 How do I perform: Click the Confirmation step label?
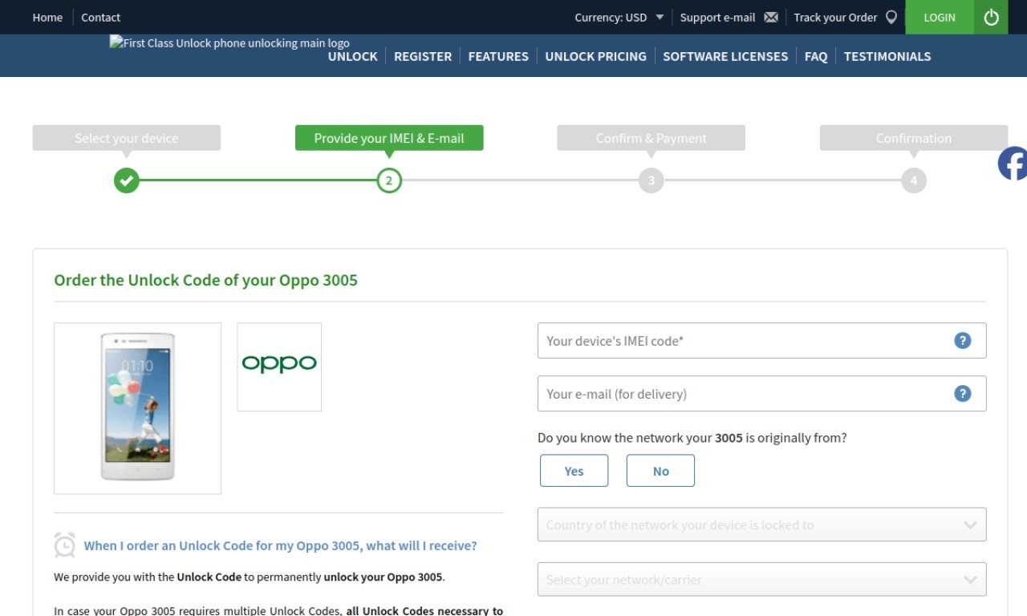(913, 138)
